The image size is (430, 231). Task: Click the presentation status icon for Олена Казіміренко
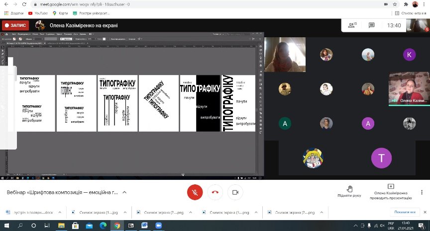pyautogui.click(x=390, y=187)
